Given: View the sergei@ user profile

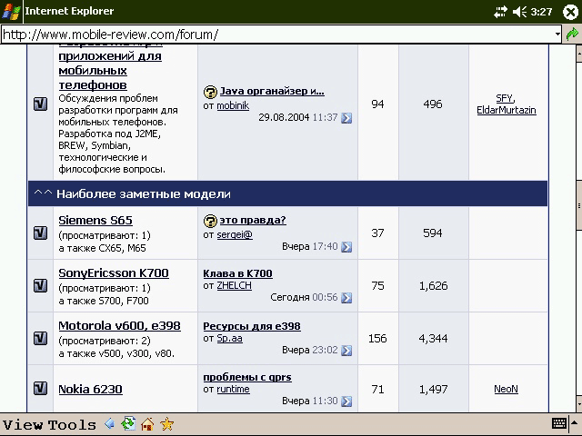Looking at the screenshot, I should point(235,234).
